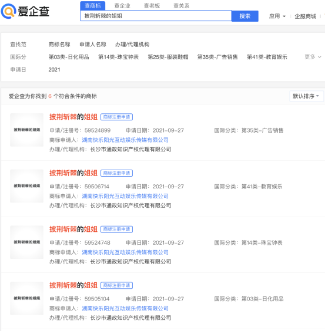Screen dimensions: 325x331
Task: Select the 第14类-珠宝钟表 class filter
Action: [118, 57]
